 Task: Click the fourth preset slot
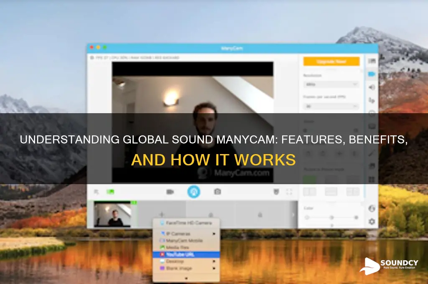(x=260, y=215)
